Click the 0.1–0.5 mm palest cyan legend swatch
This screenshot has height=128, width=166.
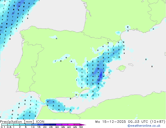(x=4, y=125)
